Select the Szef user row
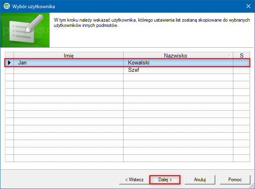The width and height of the screenshot is (255, 189). pyautogui.click(x=128, y=70)
